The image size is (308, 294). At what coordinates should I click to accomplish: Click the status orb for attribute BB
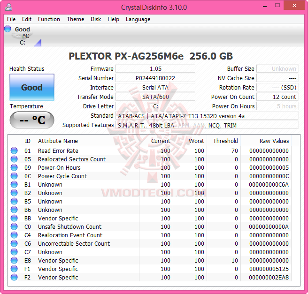[x=14, y=218]
